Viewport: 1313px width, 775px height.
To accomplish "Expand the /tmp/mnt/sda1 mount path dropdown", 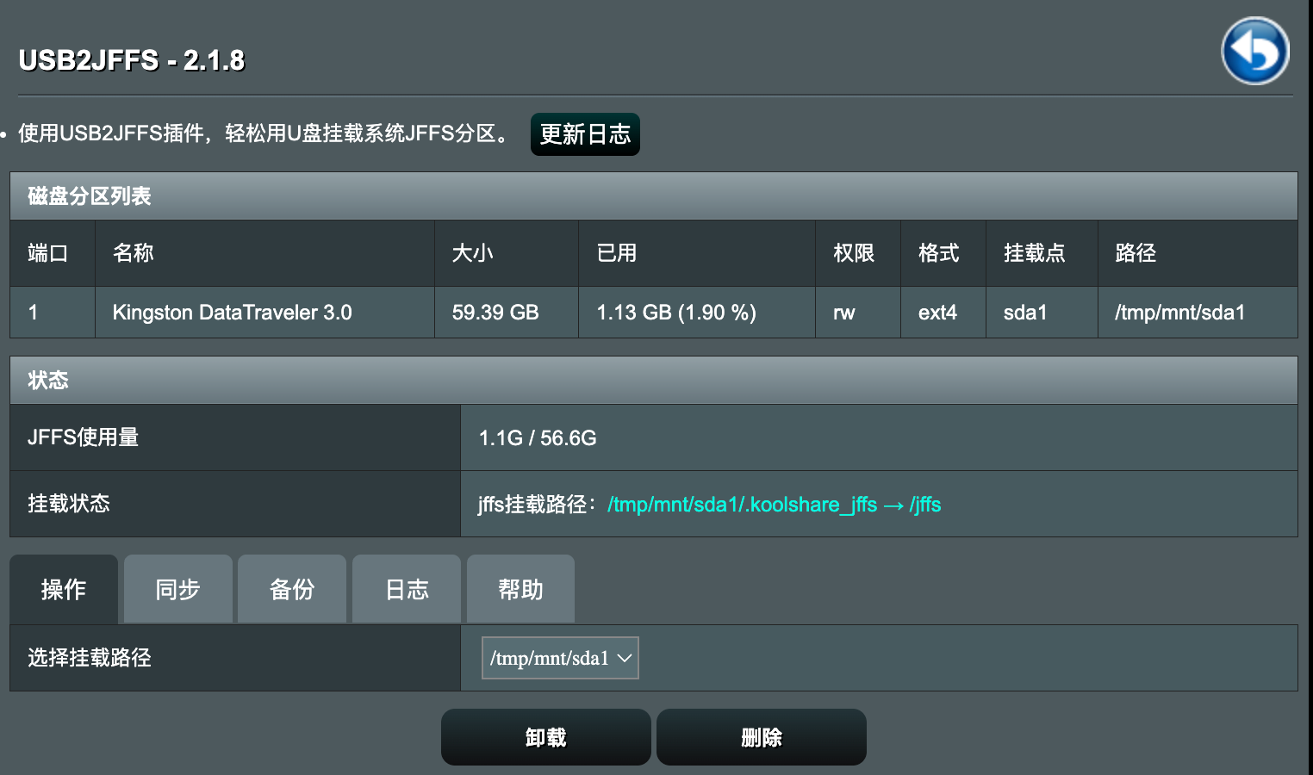I will 560,658.
